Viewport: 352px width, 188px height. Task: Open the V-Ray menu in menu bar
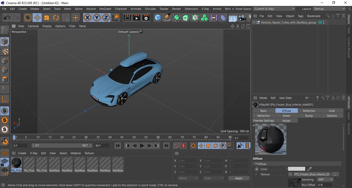pyautogui.click(x=205, y=9)
